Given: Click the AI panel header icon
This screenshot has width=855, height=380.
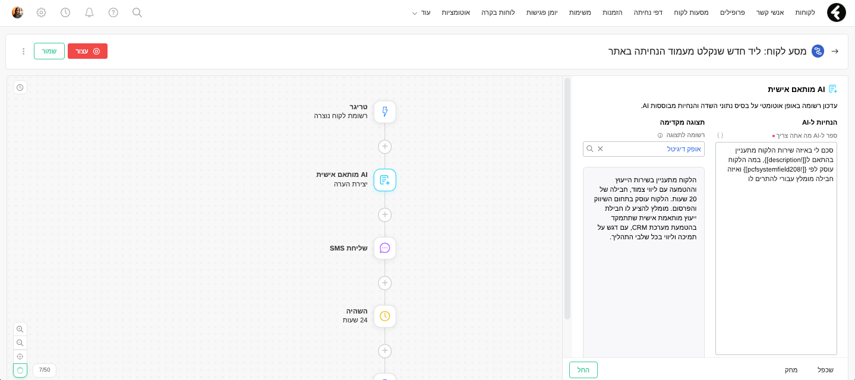Looking at the screenshot, I should pos(832,89).
